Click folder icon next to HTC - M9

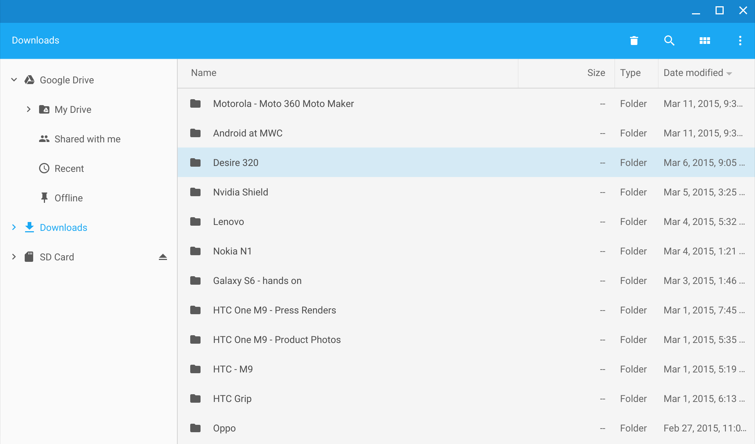pyautogui.click(x=195, y=369)
